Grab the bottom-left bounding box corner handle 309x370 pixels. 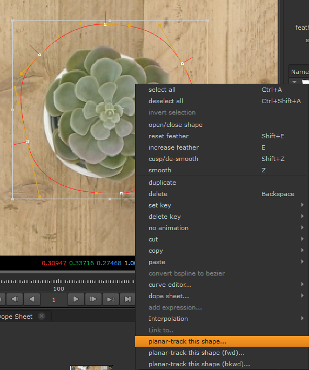coord(12,199)
